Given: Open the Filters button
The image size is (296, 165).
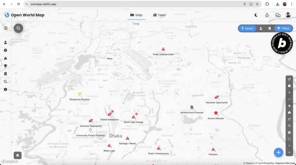Looking at the screenshot, I should point(283,28).
